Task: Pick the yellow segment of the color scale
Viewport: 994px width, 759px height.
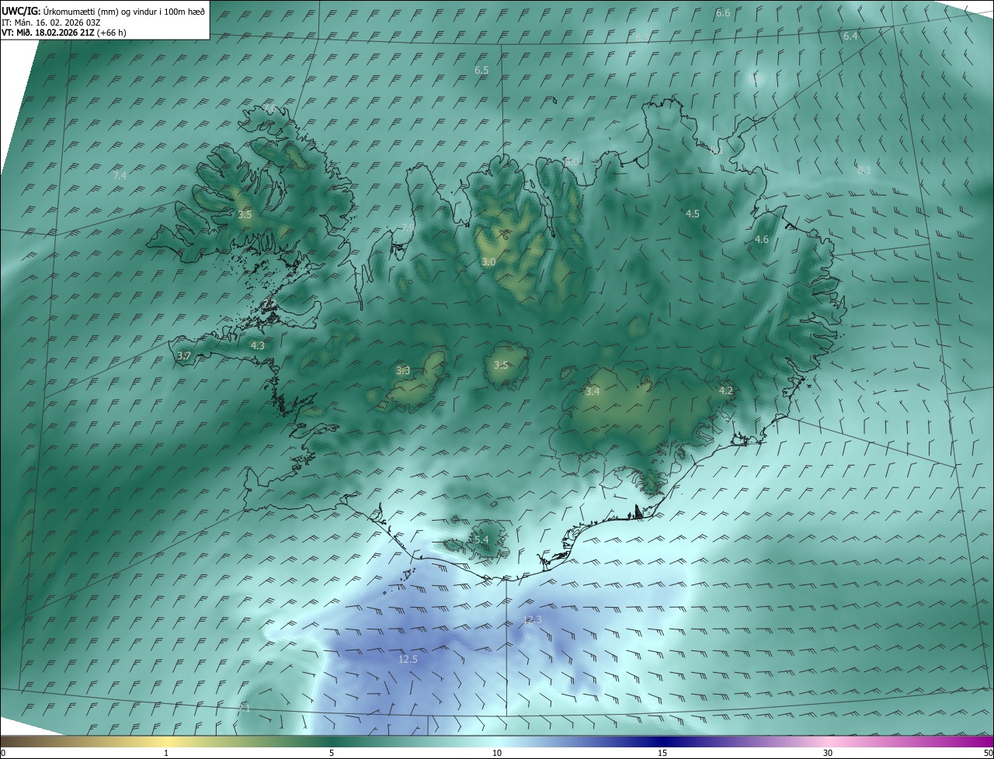Action: (166, 741)
